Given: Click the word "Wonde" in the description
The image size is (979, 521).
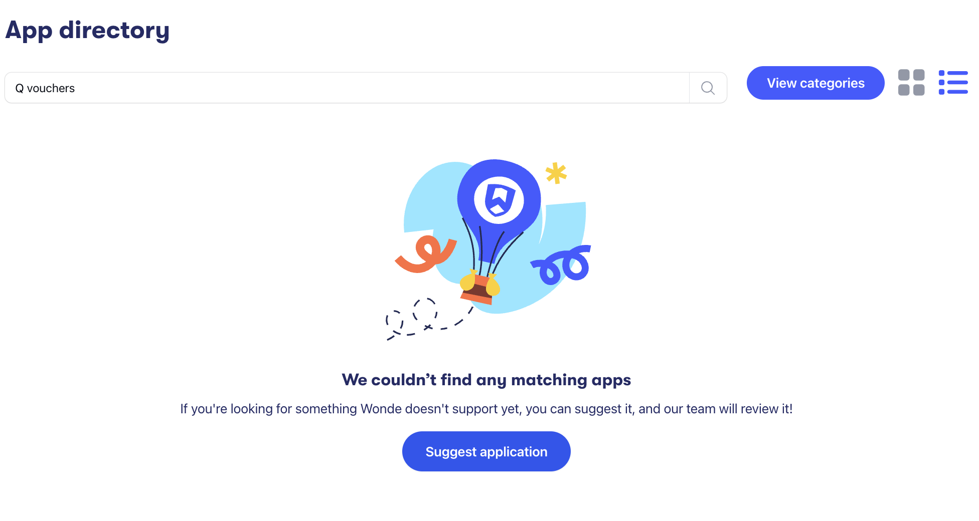Looking at the screenshot, I should 381,409.
